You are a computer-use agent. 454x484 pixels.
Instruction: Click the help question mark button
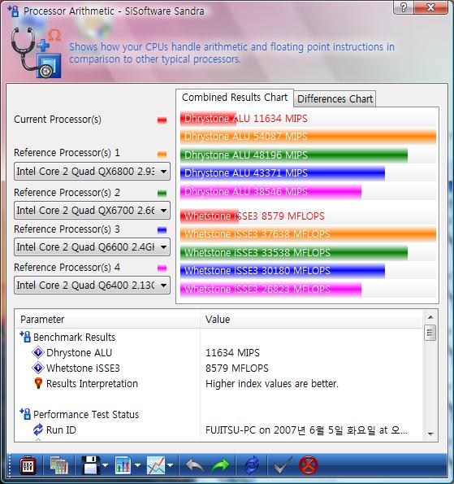[x=404, y=7]
